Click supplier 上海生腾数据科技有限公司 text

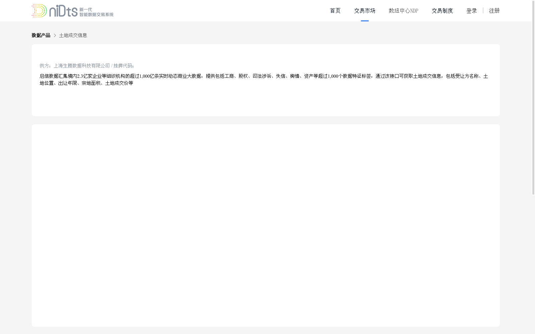pyautogui.click(x=82, y=66)
